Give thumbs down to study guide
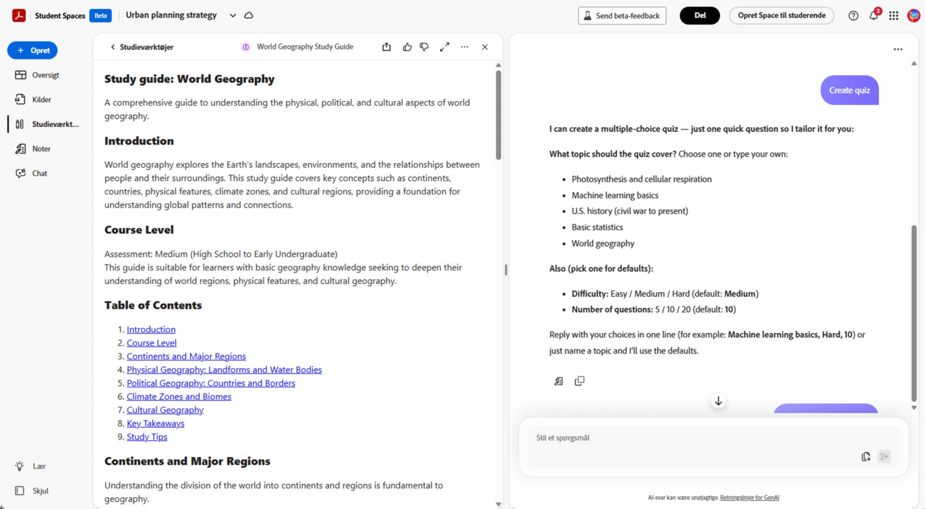The height and width of the screenshot is (509, 925). point(424,47)
